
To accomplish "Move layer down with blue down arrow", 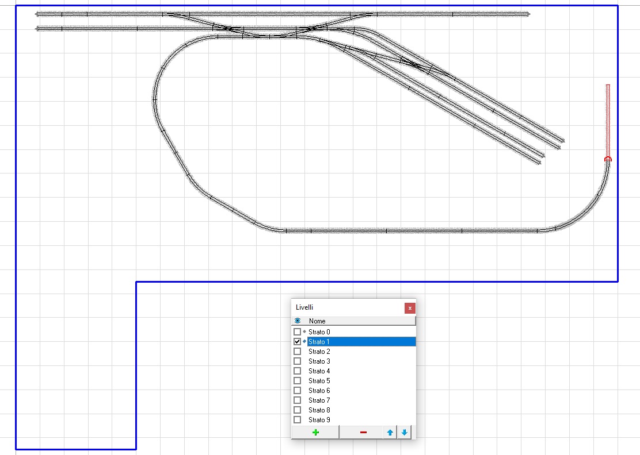I will (x=405, y=433).
